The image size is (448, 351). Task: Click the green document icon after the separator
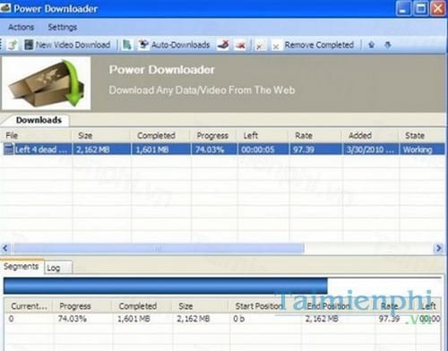pos(127,45)
